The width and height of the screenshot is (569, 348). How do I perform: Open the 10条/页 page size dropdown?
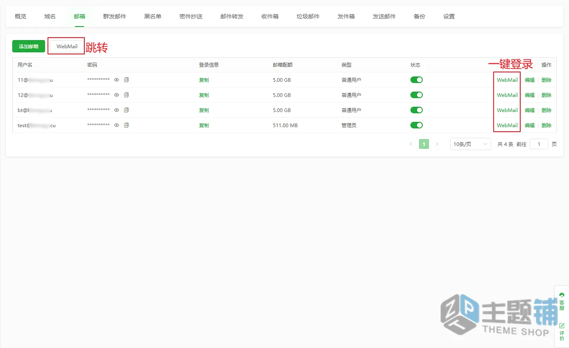click(x=470, y=144)
